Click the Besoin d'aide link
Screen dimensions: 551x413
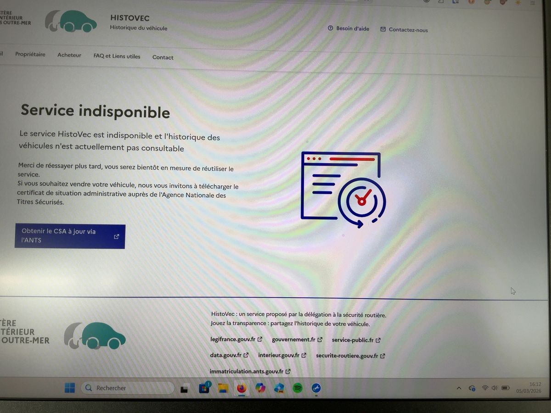click(349, 28)
